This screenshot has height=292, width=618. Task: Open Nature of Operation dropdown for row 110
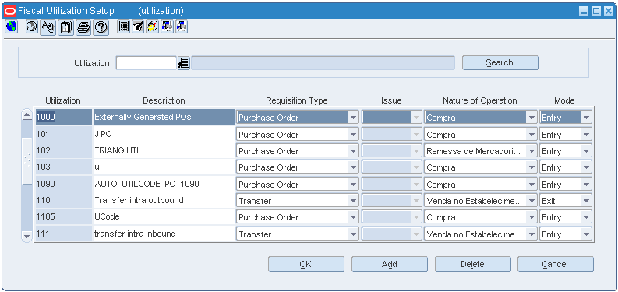pyautogui.click(x=531, y=201)
